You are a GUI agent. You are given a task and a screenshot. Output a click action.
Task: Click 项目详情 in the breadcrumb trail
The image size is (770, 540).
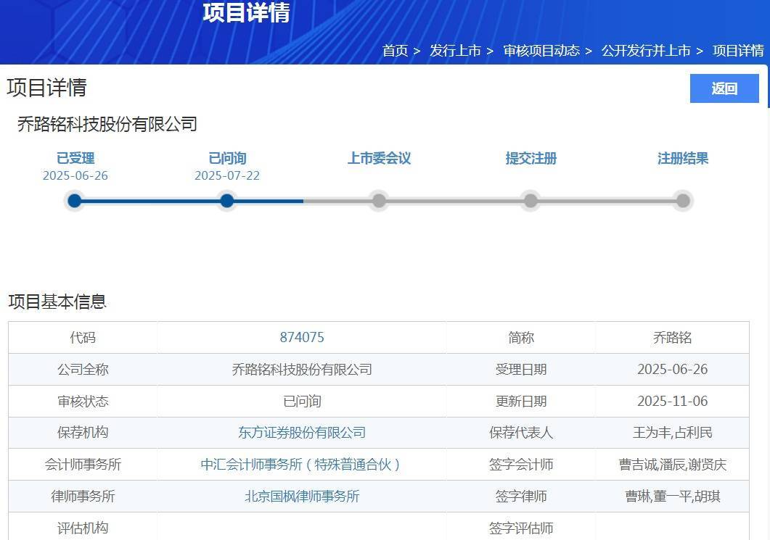click(x=738, y=51)
